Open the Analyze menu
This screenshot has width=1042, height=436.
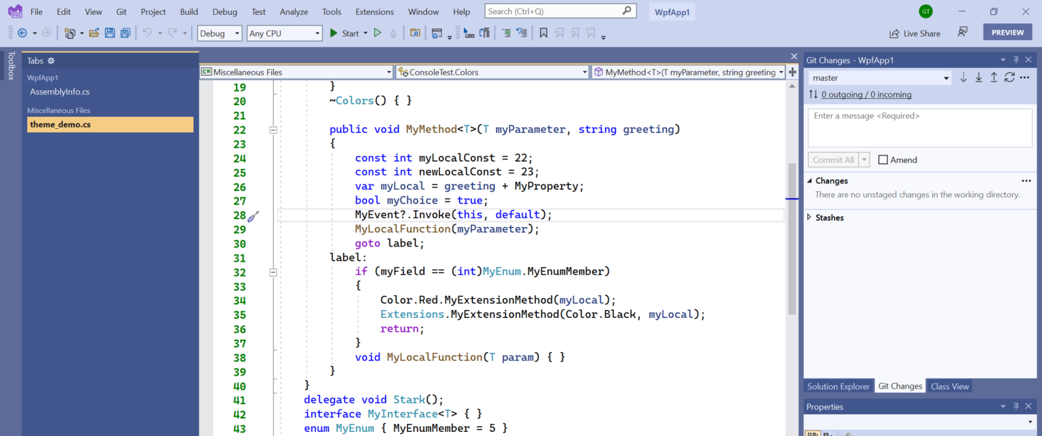pos(294,12)
